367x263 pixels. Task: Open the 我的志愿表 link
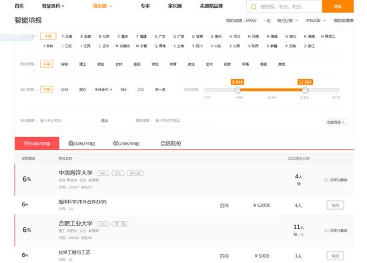[344, 21]
